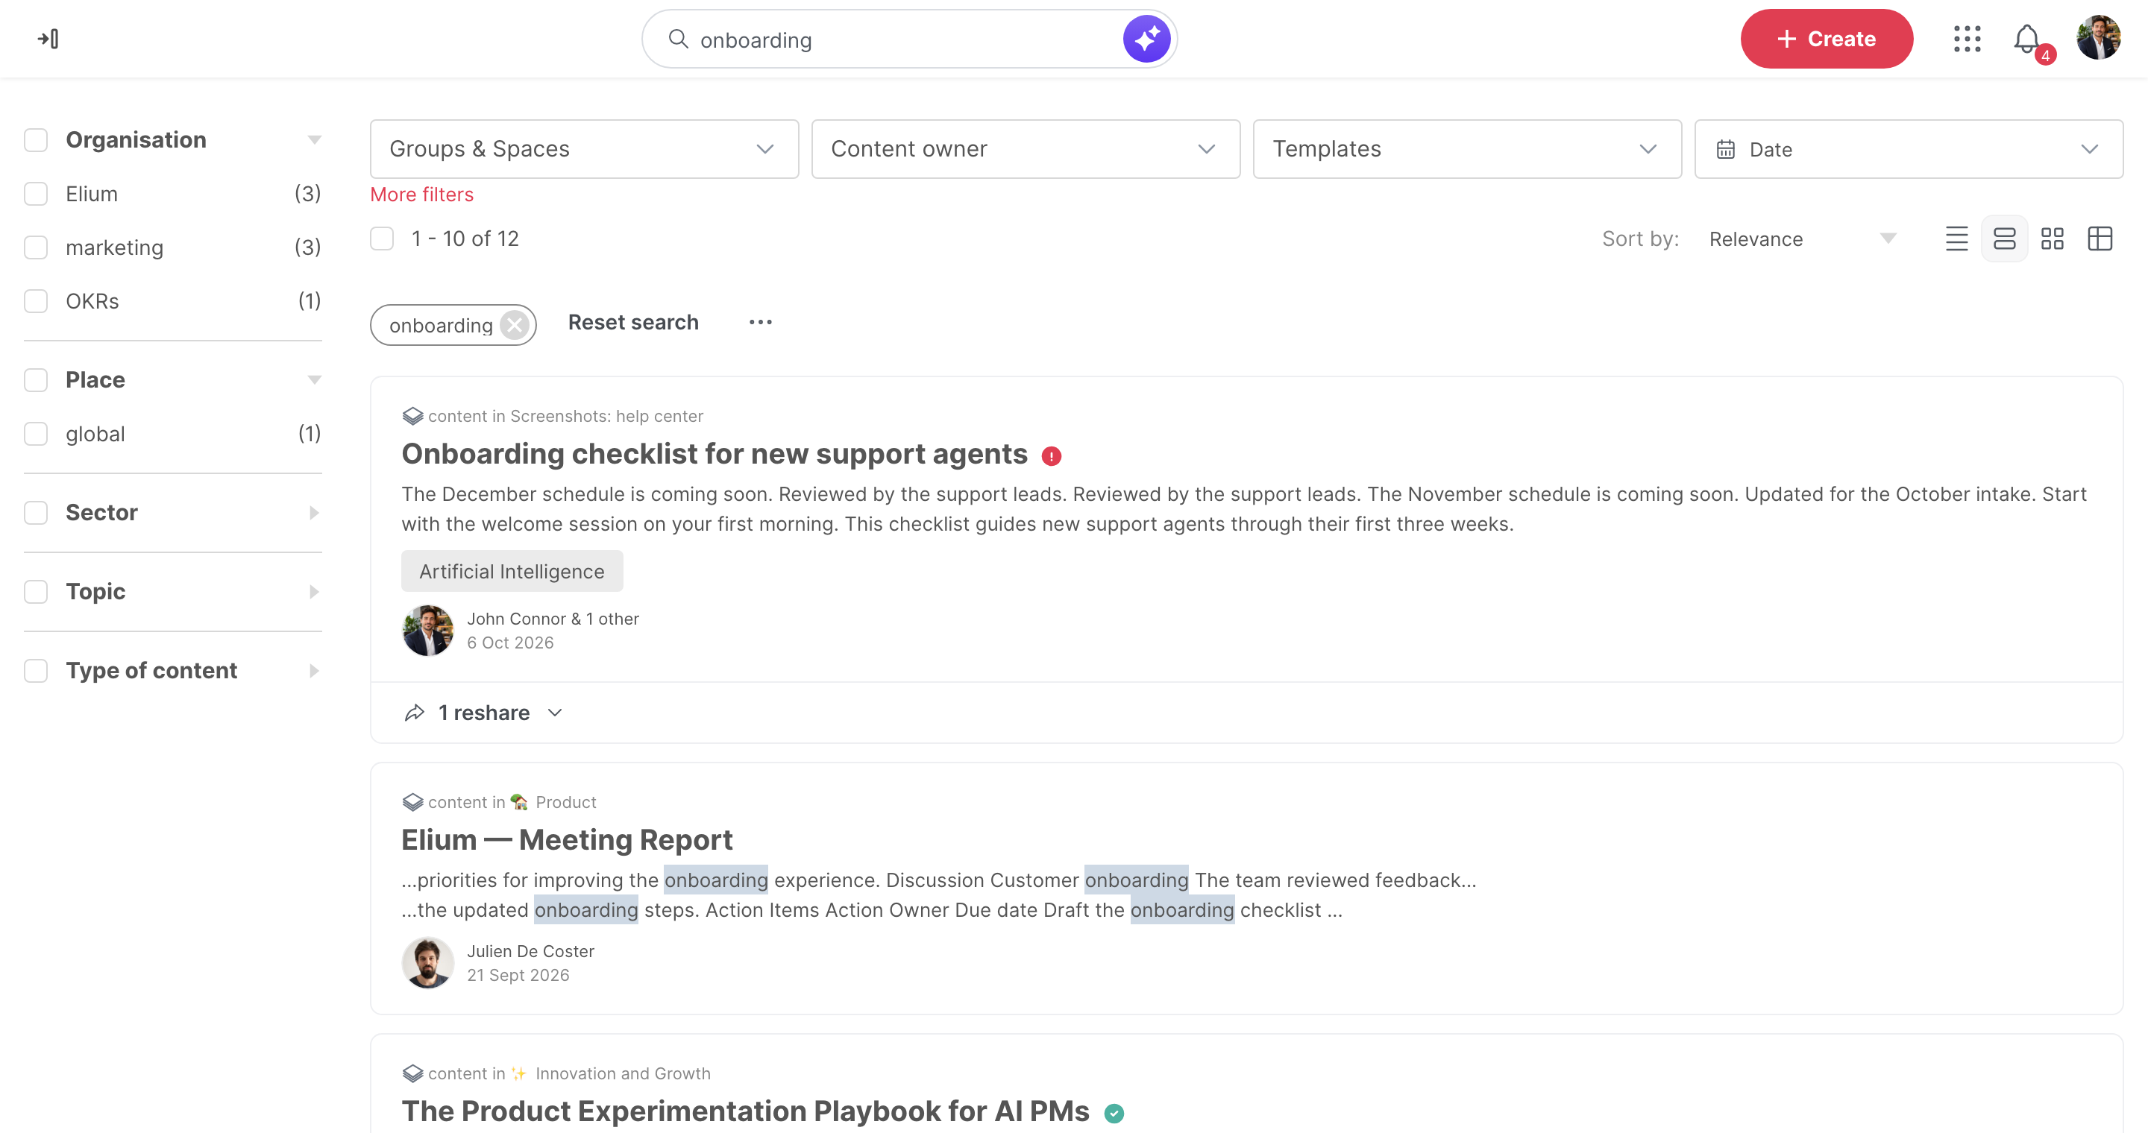Image resolution: width=2148 pixels, height=1133 pixels.
Task: Expand the collapsed sidebar panel icon
Action: tap(48, 40)
